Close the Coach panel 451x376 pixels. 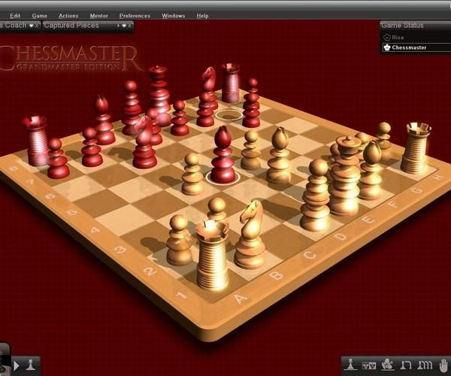pyautogui.click(x=38, y=26)
